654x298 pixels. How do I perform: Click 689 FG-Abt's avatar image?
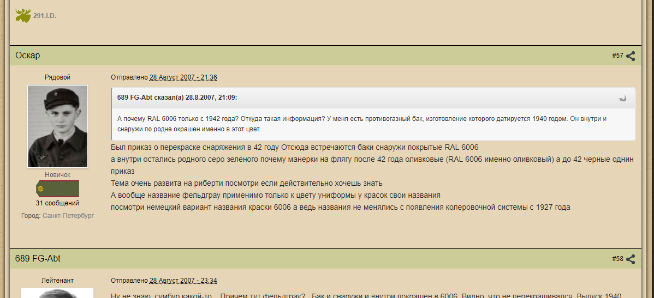click(x=57, y=293)
